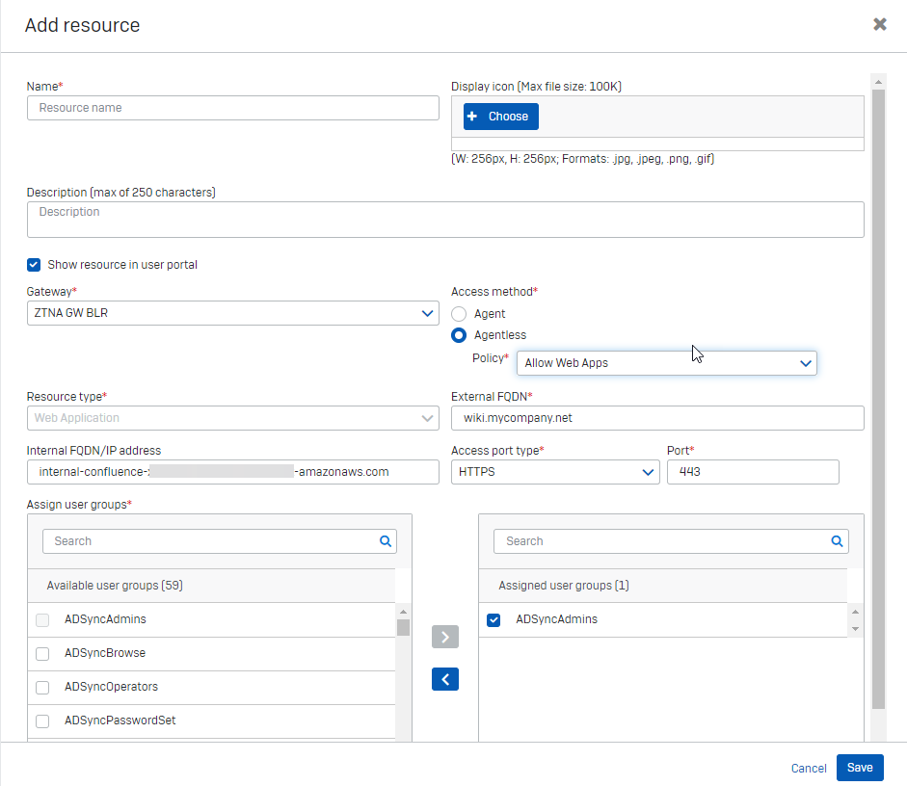Close the Add resource dialog

pyautogui.click(x=879, y=24)
